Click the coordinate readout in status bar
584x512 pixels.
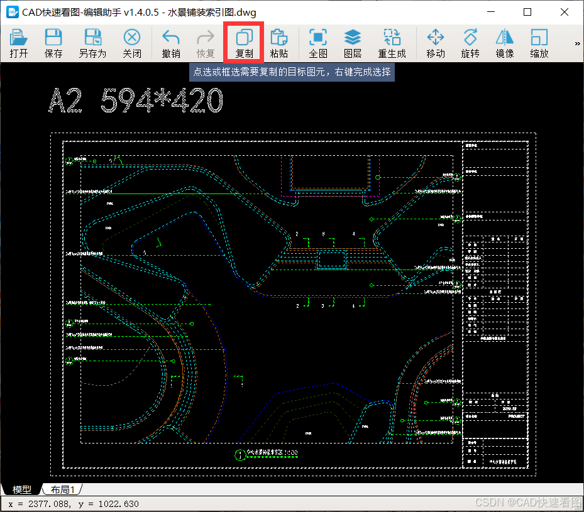pyautogui.click(x=74, y=504)
